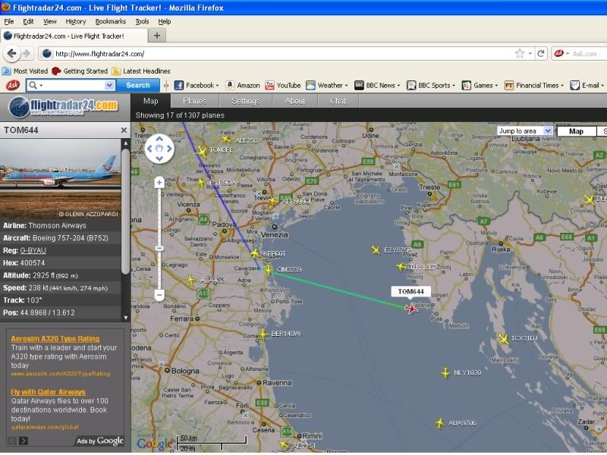Click the info panel scrollbar up arrow
This screenshot has width=607, height=455.
125,143
